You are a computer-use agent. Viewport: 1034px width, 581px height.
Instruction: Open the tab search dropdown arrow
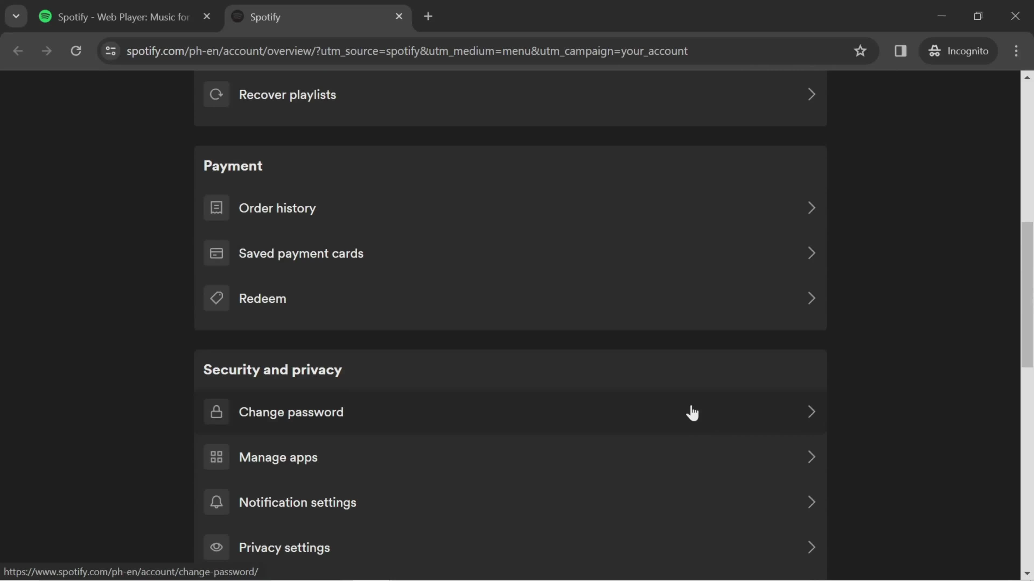tap(16, 16)
